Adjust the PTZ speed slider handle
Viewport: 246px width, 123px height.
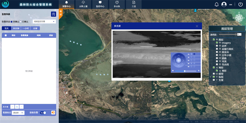pos(185,71)
